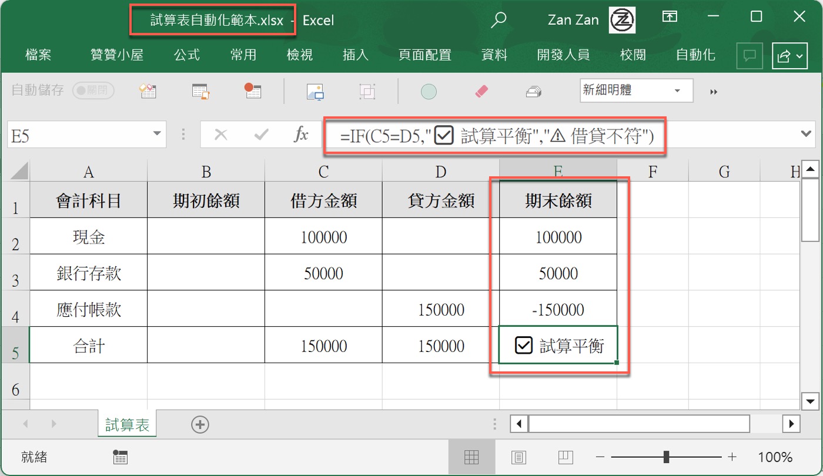Viewport: 823px width, 476px height.
Task: Open the 公式 (Formulas) ribbon tab
Action: 187,55
